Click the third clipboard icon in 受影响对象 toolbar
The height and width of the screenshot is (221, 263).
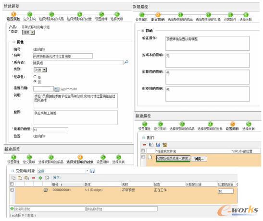(x=26, y=178)
